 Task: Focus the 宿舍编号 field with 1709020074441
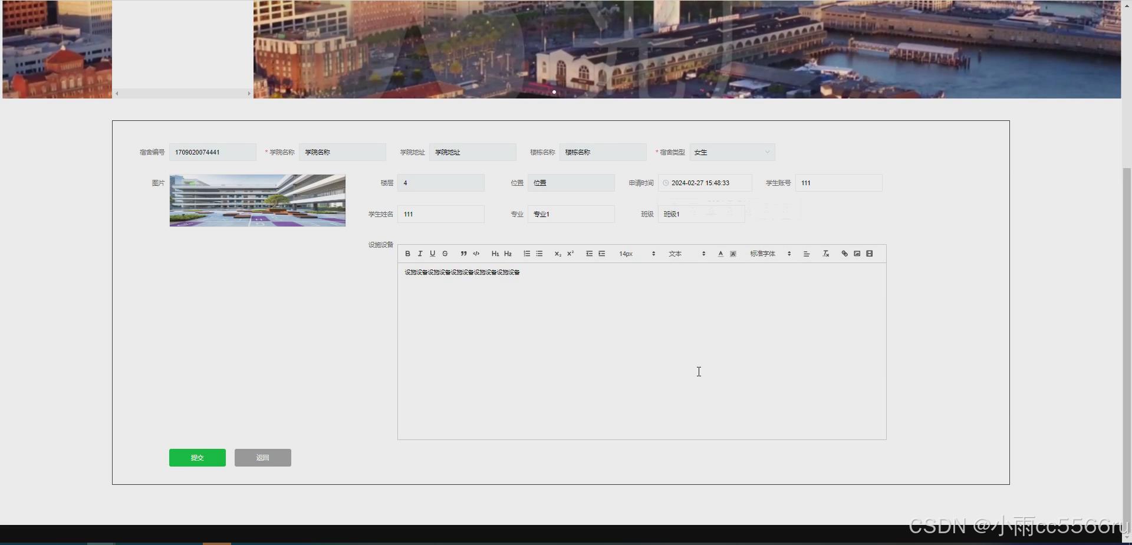213,152
